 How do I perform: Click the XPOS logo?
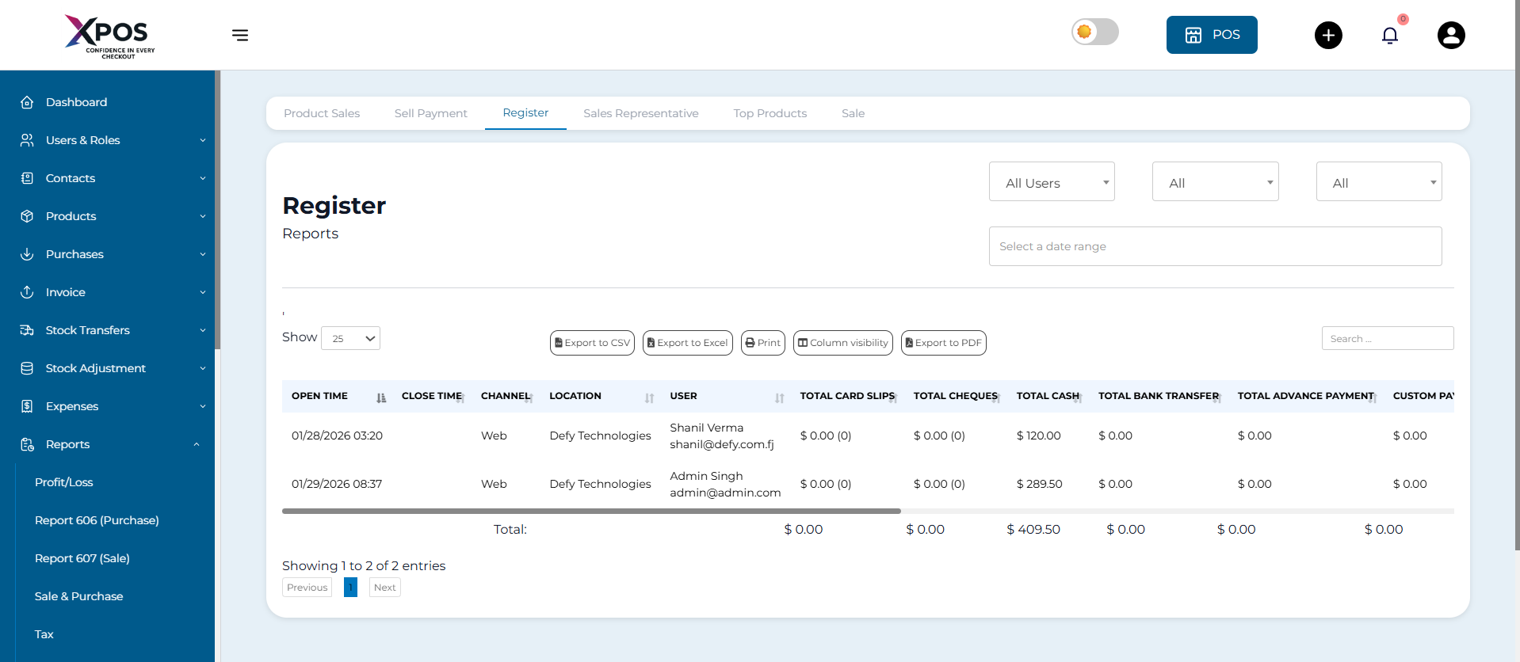tap(109, 36)
